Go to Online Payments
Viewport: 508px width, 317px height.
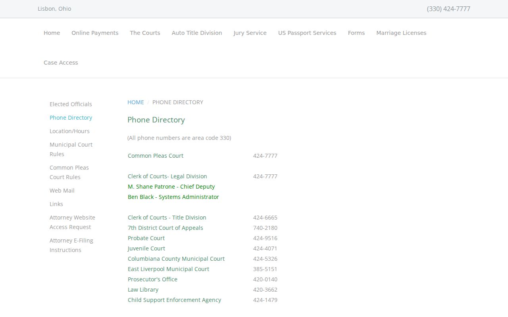pos(95,33)
